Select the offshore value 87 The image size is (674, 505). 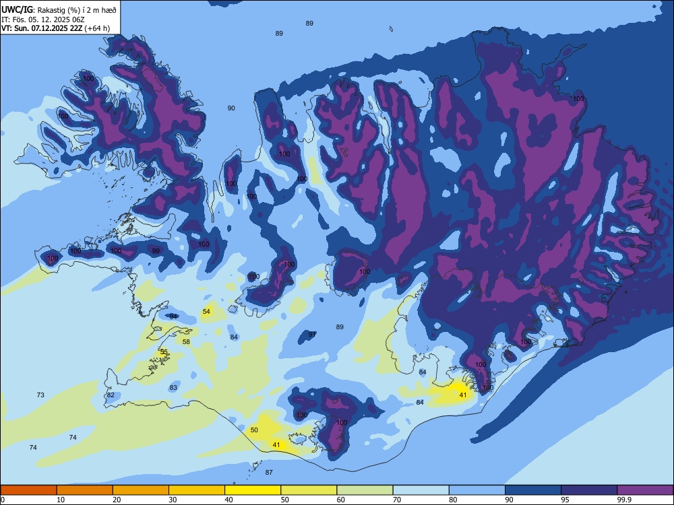pos(269,472)
